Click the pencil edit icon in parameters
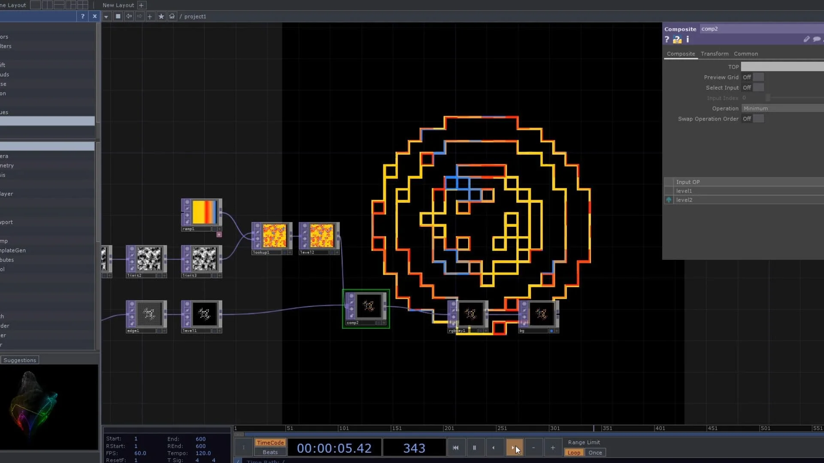The width and height of the screenshot is (824, 463). tap(806, 39)
